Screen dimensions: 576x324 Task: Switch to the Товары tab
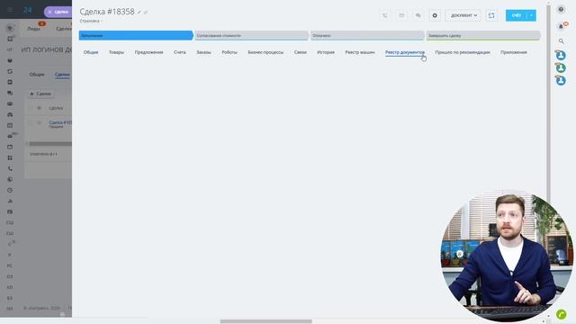[116, 52]
